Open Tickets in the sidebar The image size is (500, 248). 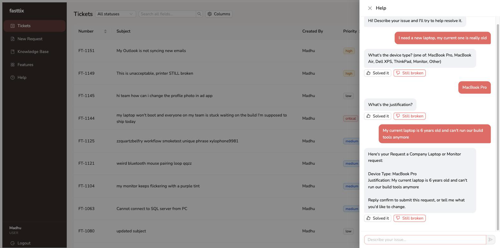[34, 26]
